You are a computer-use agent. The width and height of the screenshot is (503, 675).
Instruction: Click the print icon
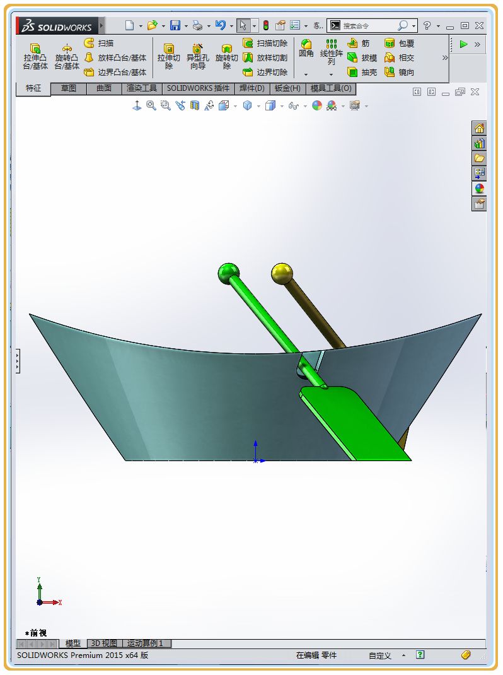(x=197, y=26)
